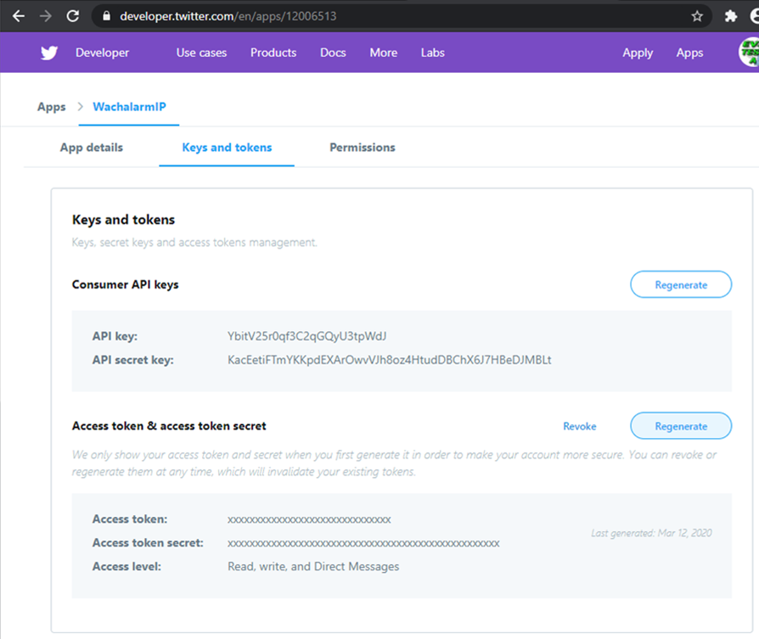Select the Keys and tokens tab
The image size is (759, 639).
(227, 148)
